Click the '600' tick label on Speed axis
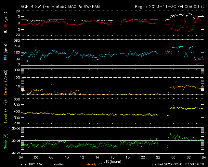208x167 pixels. (x=17, y=99)
